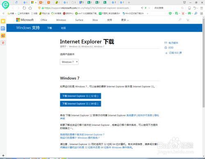Open a new tab with plus button

coord(129,2)
